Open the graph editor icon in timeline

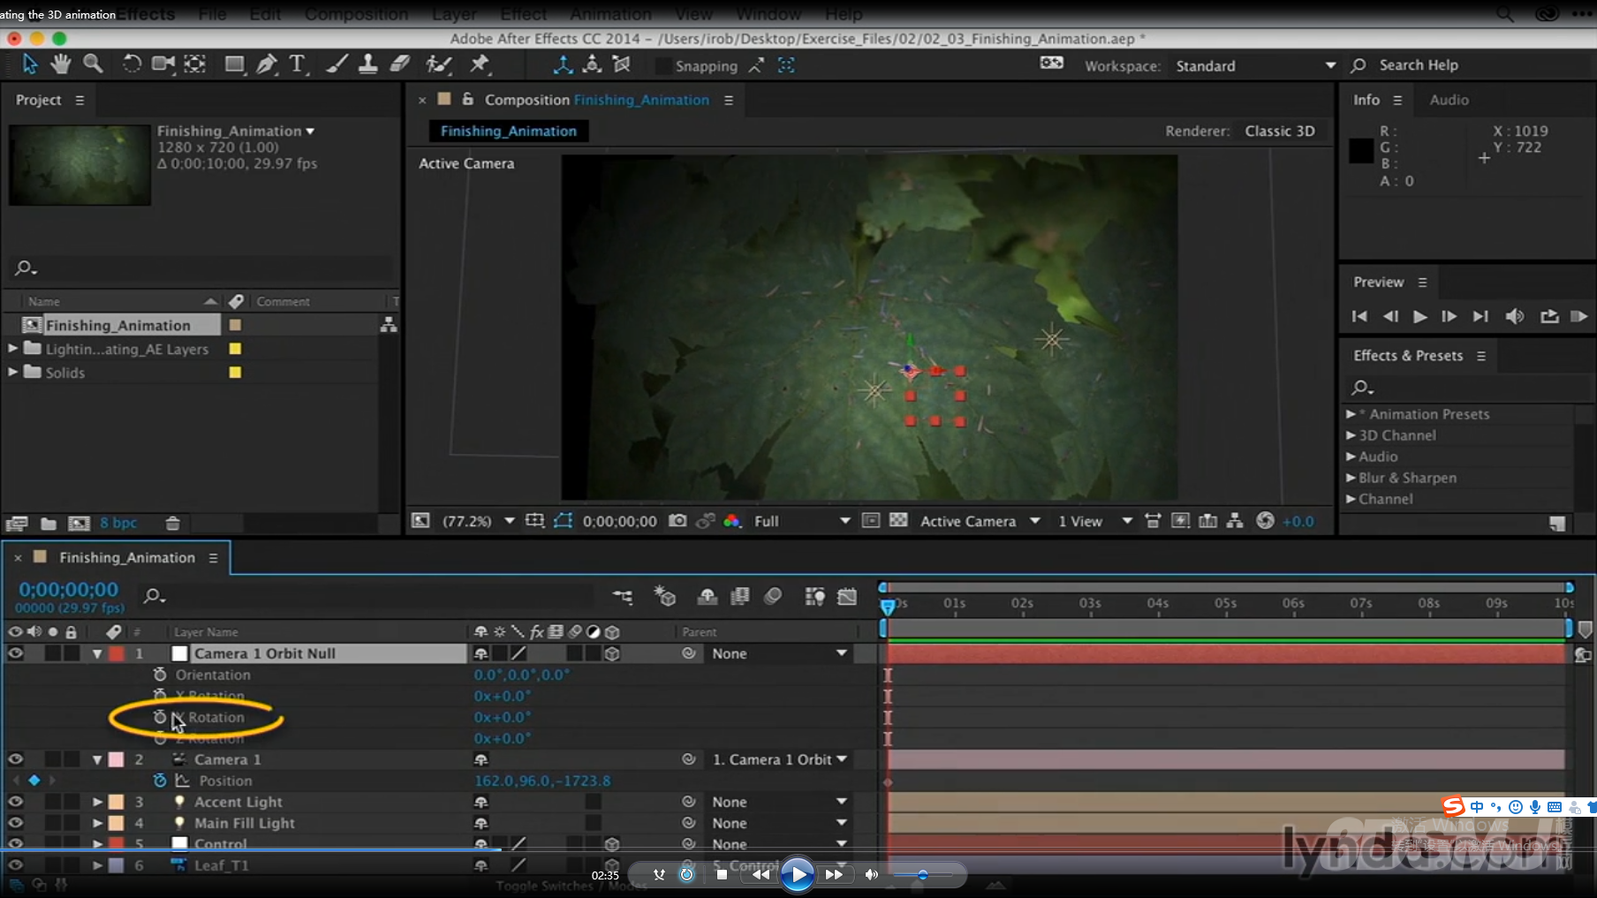pos(847,597)
